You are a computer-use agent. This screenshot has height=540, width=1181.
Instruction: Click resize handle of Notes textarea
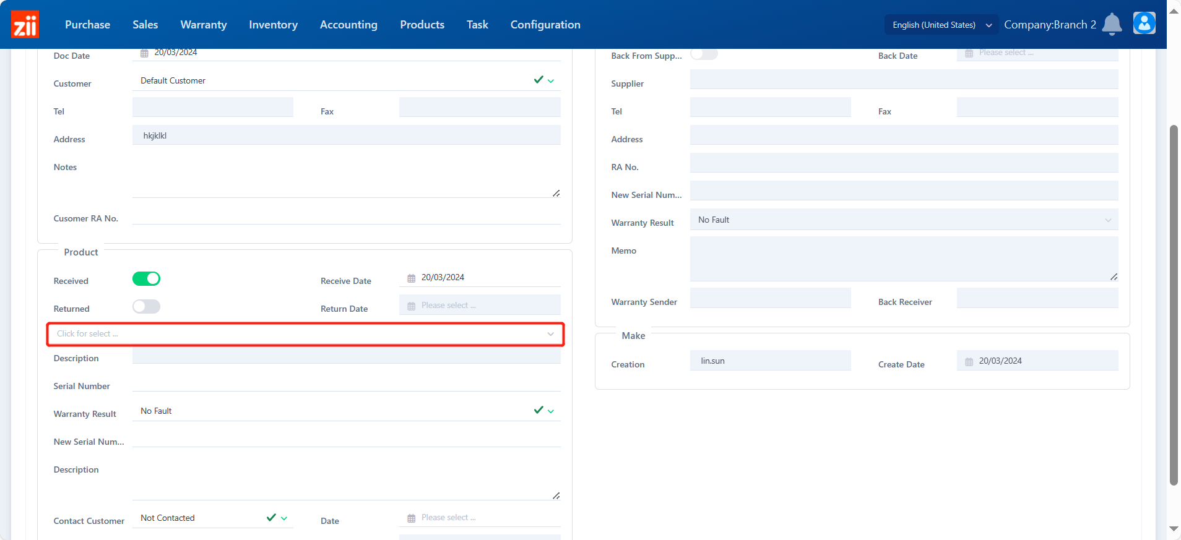pyautogui.click(x=556, y=193)
